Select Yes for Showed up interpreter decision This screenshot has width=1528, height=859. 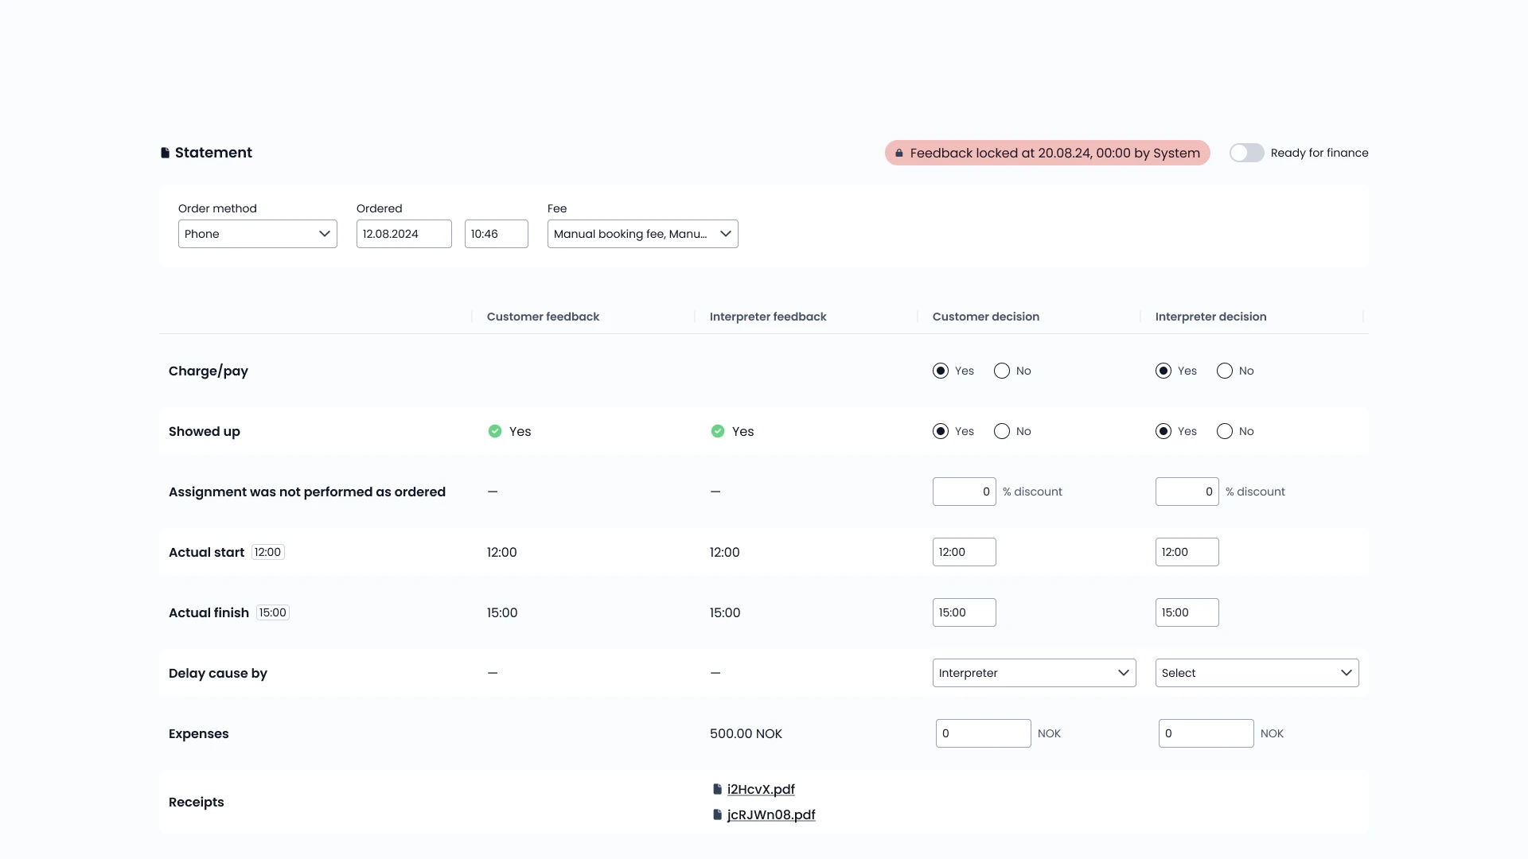1164,431
